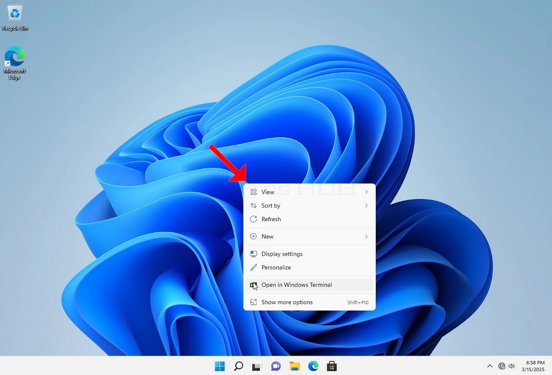Open Task View on the taskbar

257,366
